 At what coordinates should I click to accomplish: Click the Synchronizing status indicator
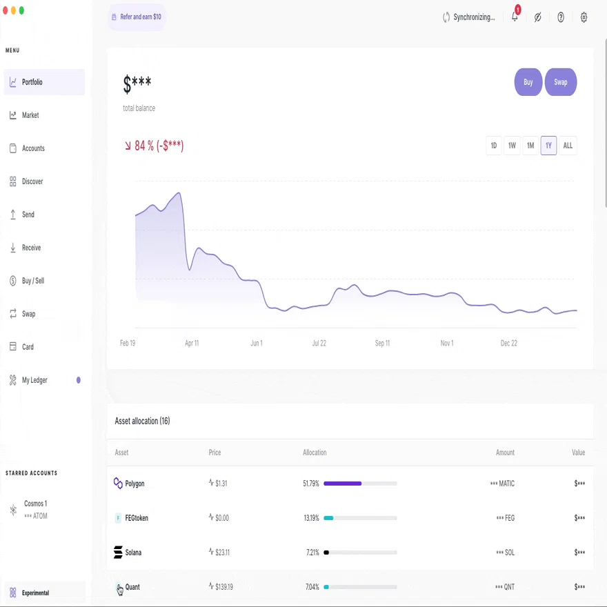point(469,17)
